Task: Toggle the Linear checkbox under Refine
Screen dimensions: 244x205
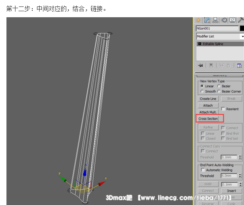Action: click(203, 134)
